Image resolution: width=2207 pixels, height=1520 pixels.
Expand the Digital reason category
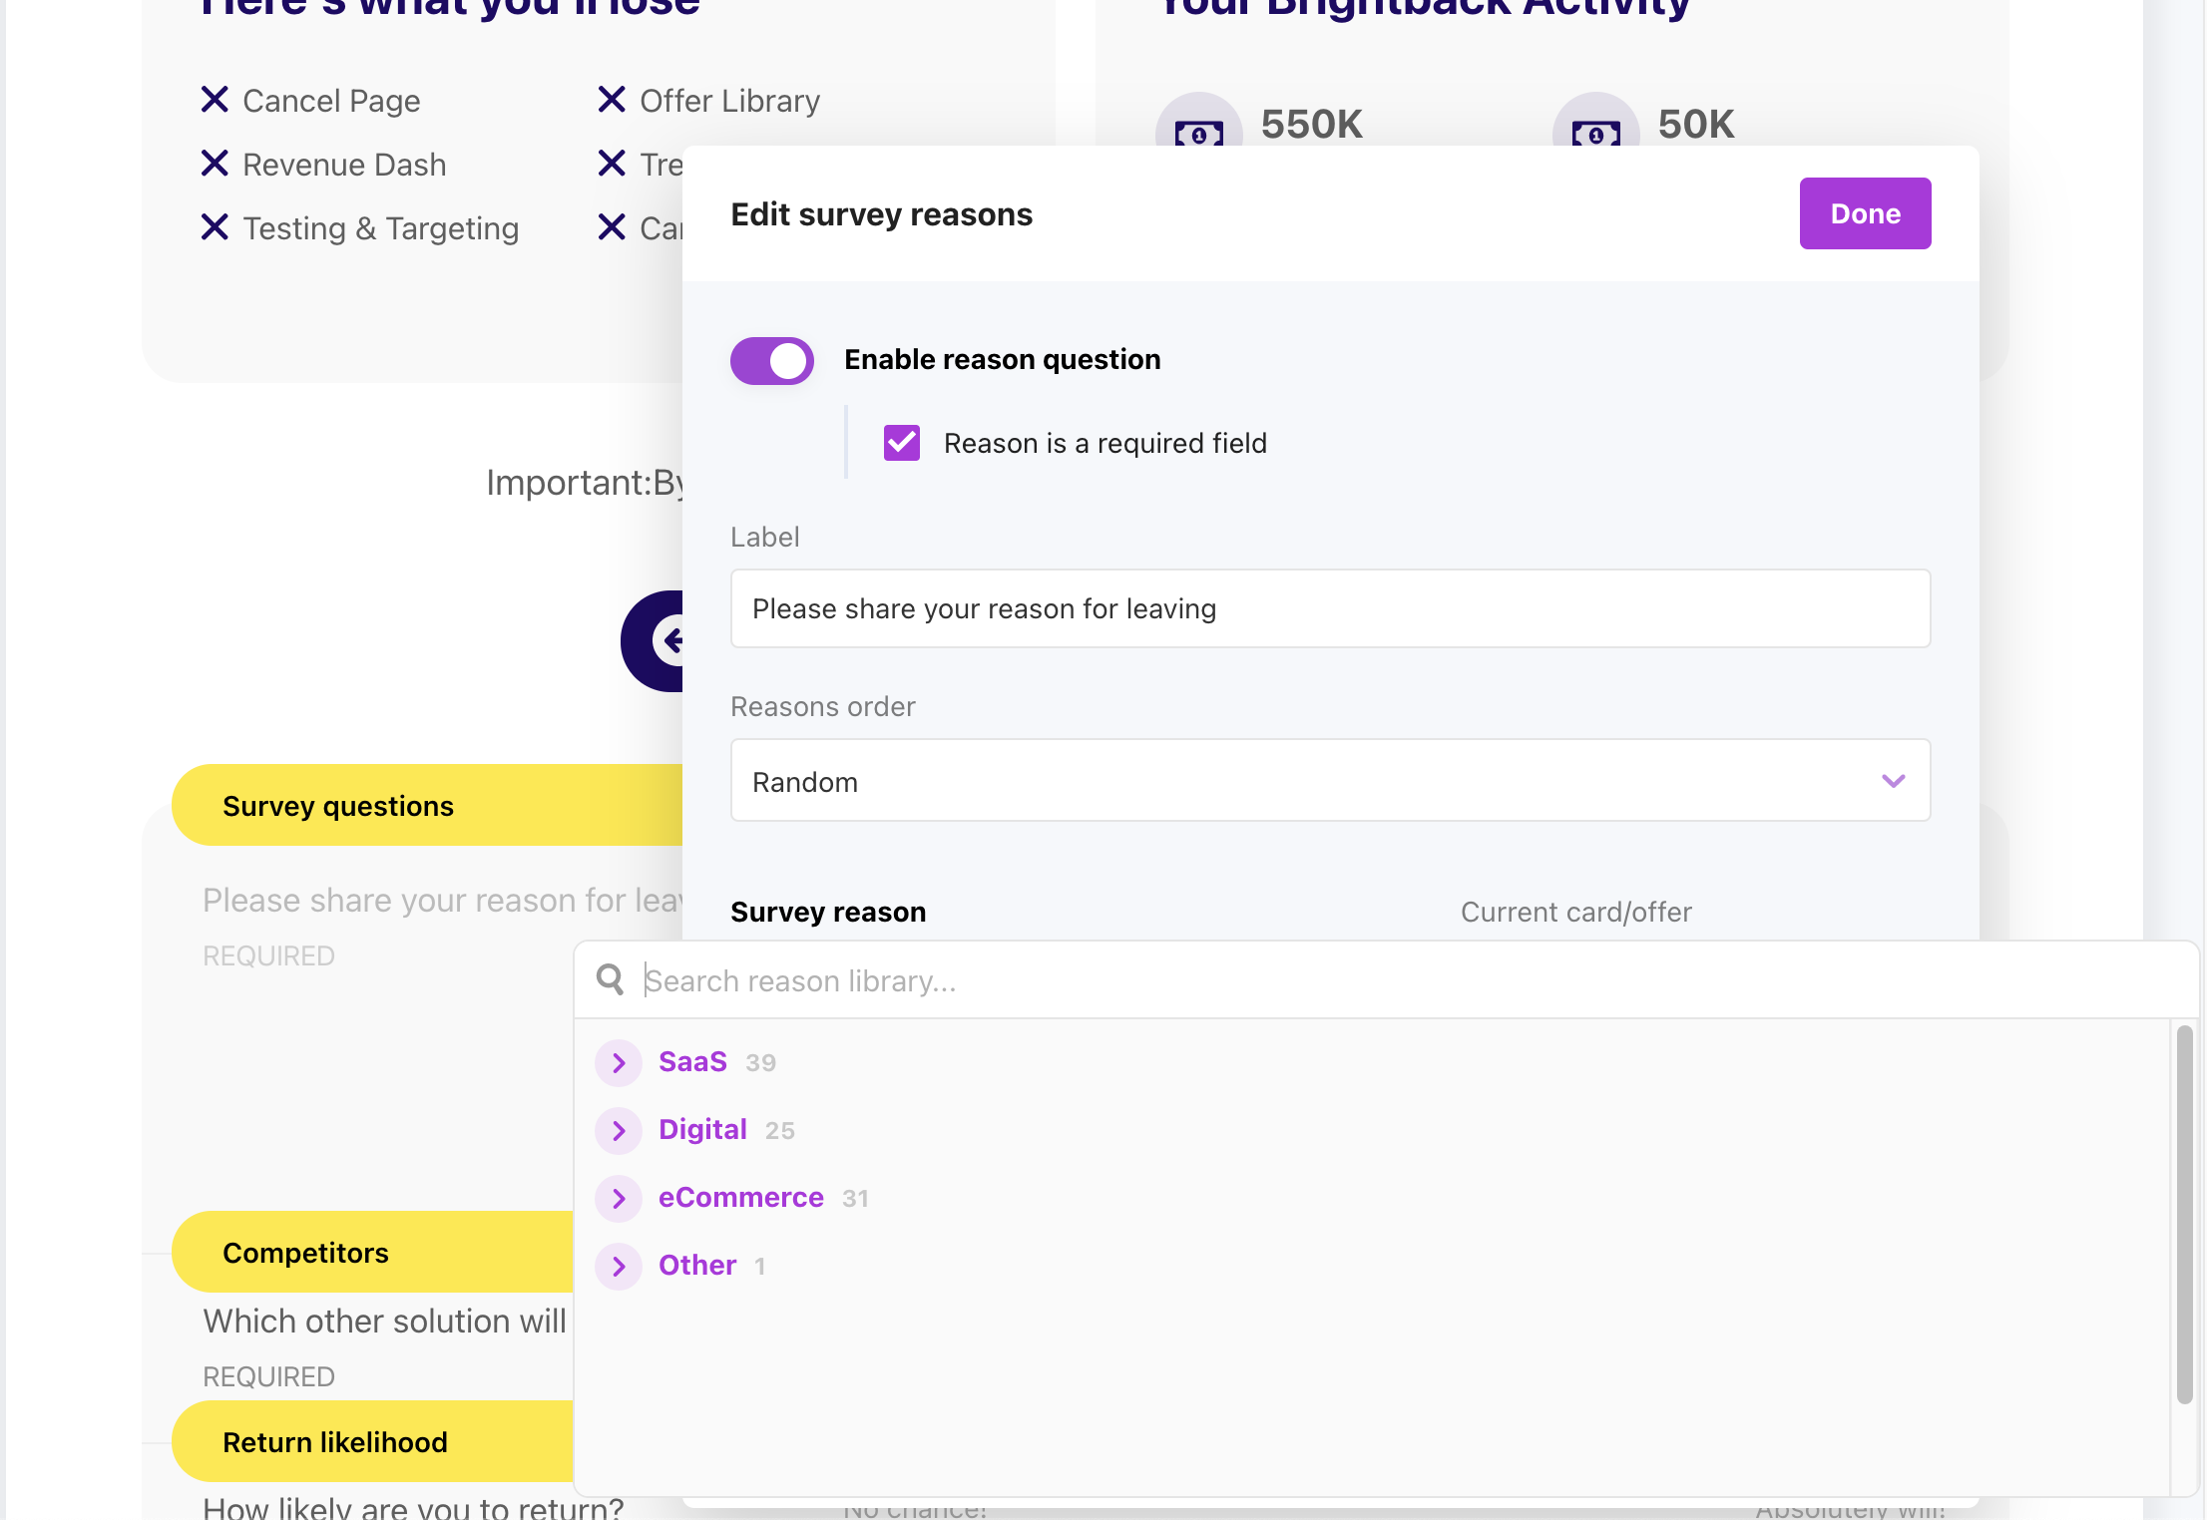coord(619,1130)
